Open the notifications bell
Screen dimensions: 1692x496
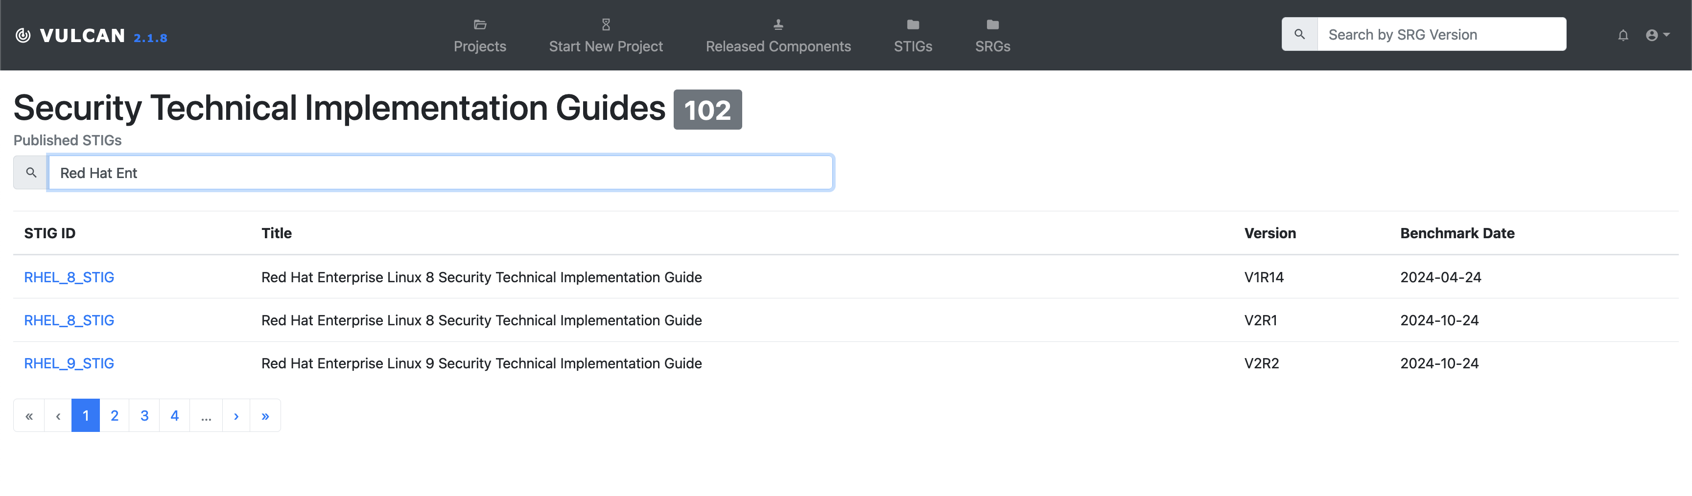click(x=1622, y=35)
